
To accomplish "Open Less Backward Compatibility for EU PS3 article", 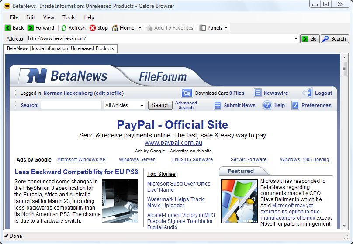I will pyautogui.click(x=76, y=172).
